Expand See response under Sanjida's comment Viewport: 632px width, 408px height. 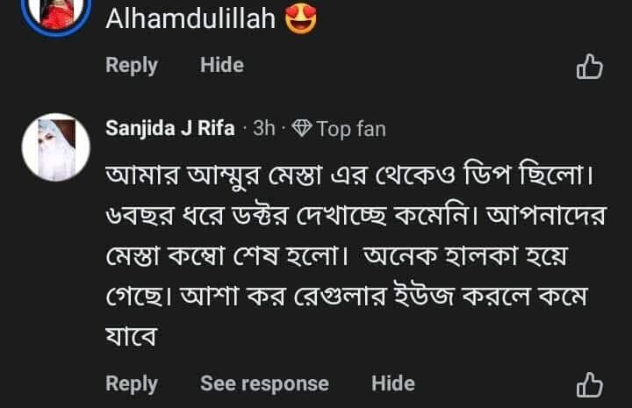pos(264,383)
